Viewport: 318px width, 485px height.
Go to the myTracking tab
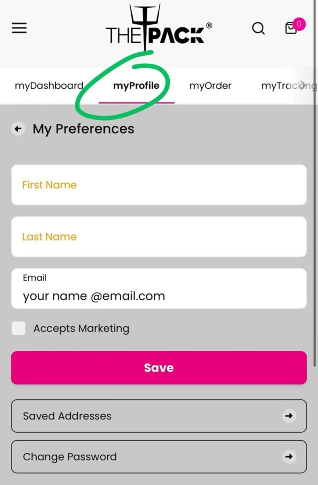[x=287, y=86]
